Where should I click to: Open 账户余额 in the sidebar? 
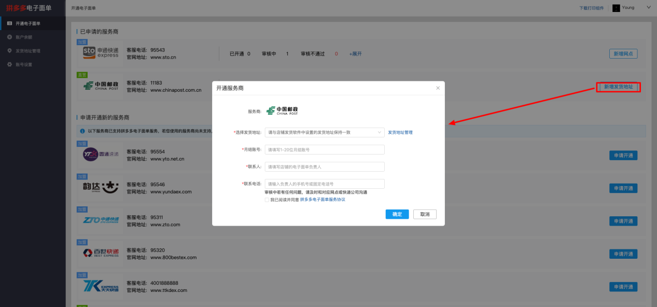click(x=24, y=37)
